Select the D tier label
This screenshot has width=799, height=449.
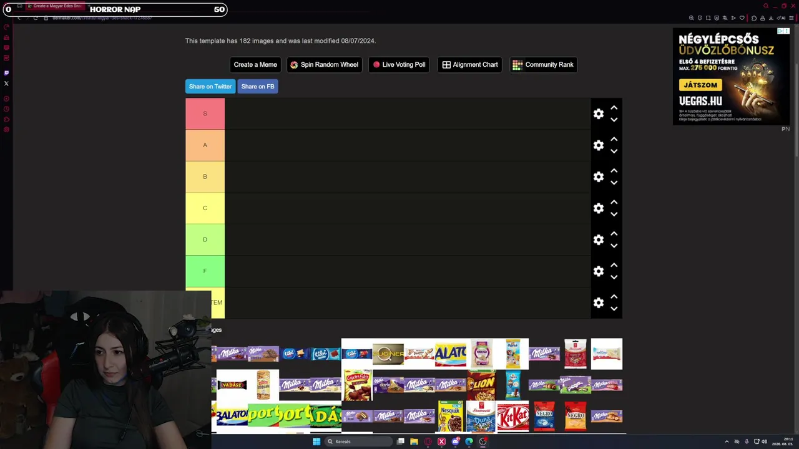(205, 239)
